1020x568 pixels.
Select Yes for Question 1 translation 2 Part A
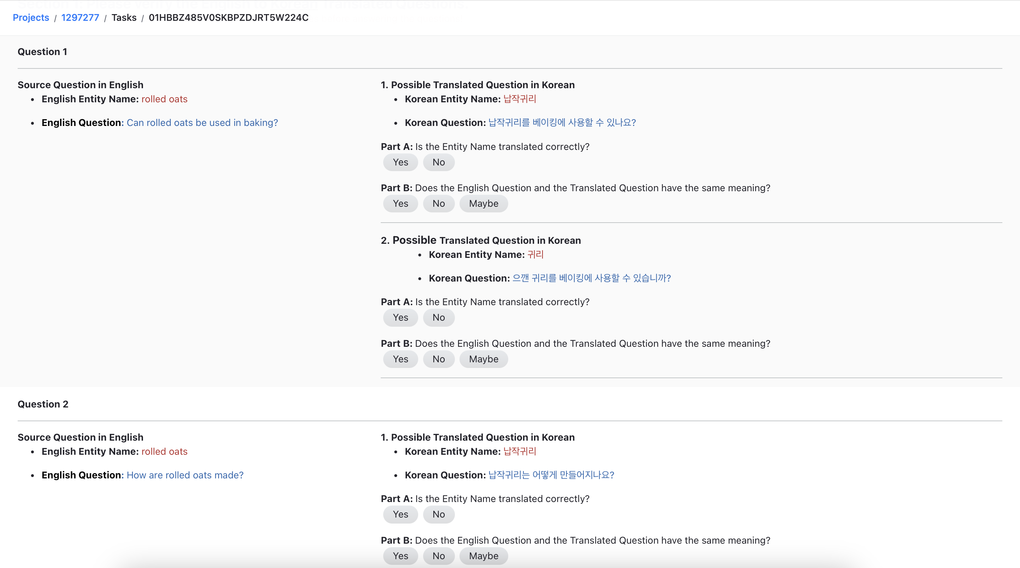click(400, 317)
